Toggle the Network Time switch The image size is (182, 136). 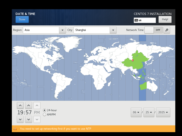(x=153, y=30)
